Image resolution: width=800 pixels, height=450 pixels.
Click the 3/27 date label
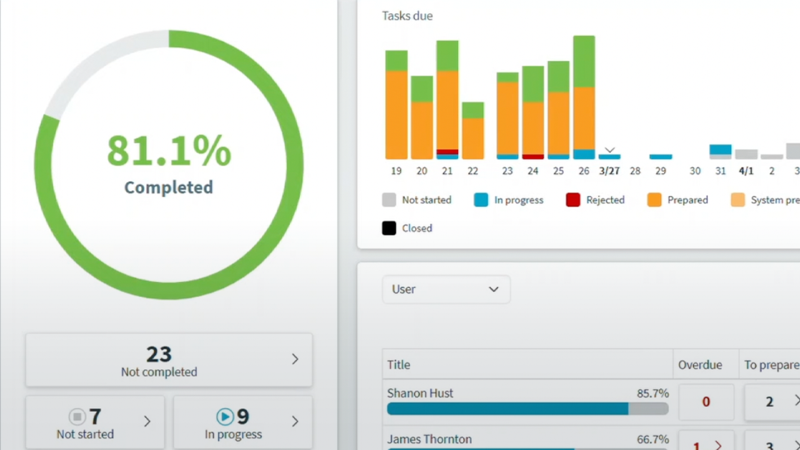[x=609, y=171]
